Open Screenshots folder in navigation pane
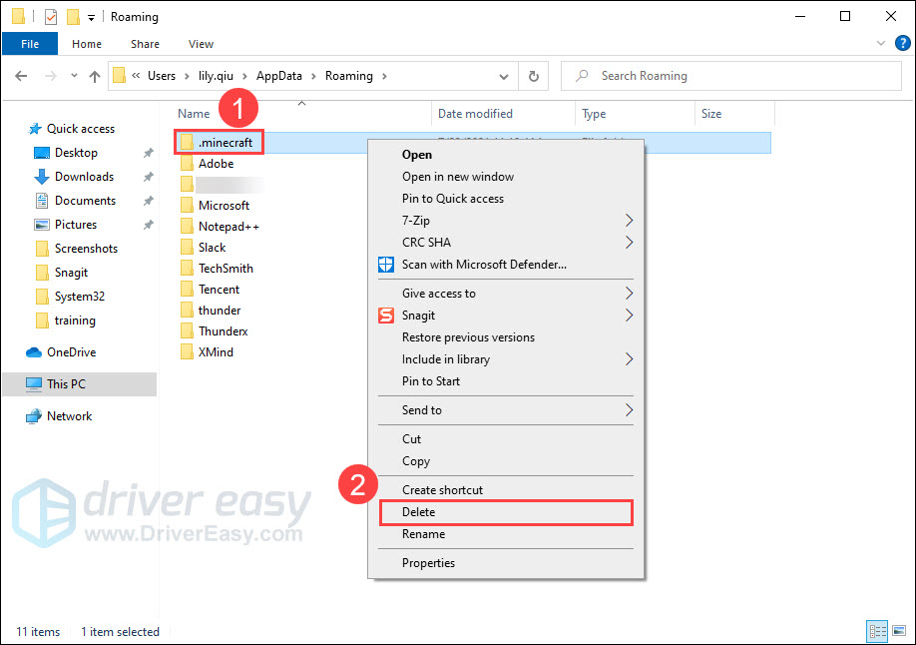Screen dimensions: 916x645 (x=86, y=249)
